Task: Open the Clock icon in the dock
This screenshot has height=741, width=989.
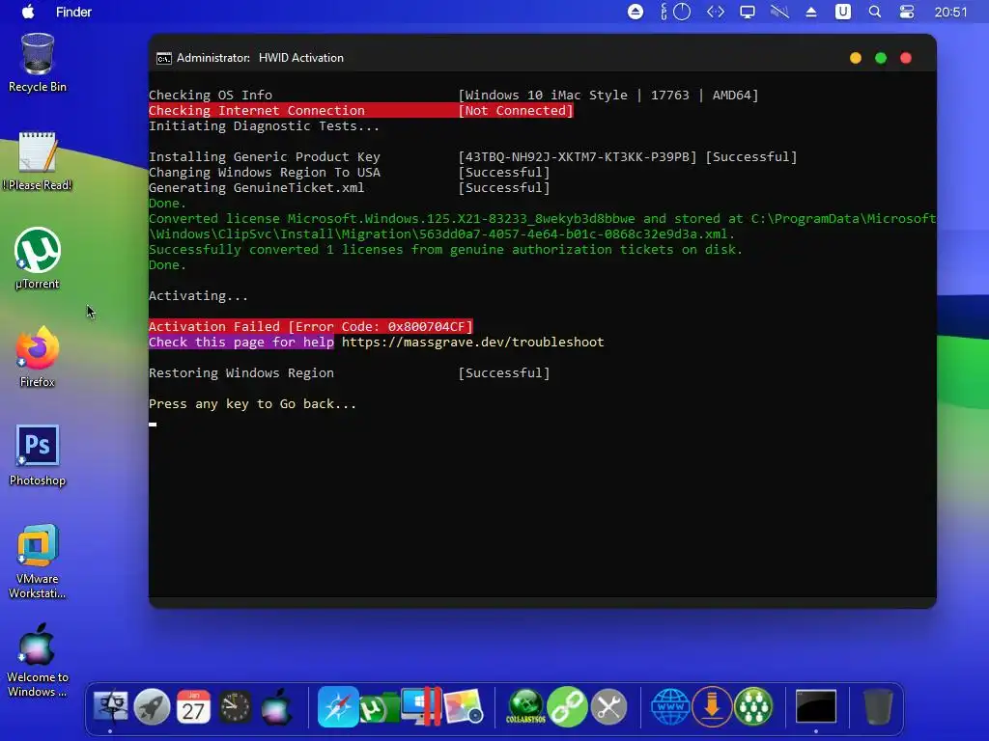Action: 235,707
